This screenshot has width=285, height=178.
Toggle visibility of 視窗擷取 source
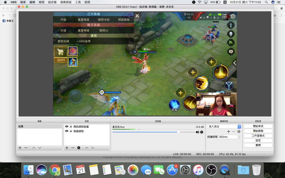click(67, 131)
